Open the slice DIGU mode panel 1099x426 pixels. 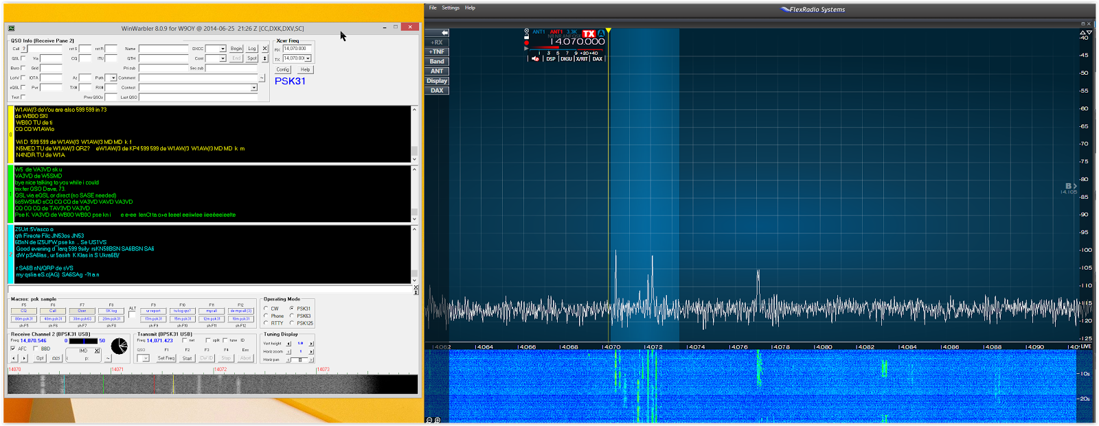click(566, 59)
